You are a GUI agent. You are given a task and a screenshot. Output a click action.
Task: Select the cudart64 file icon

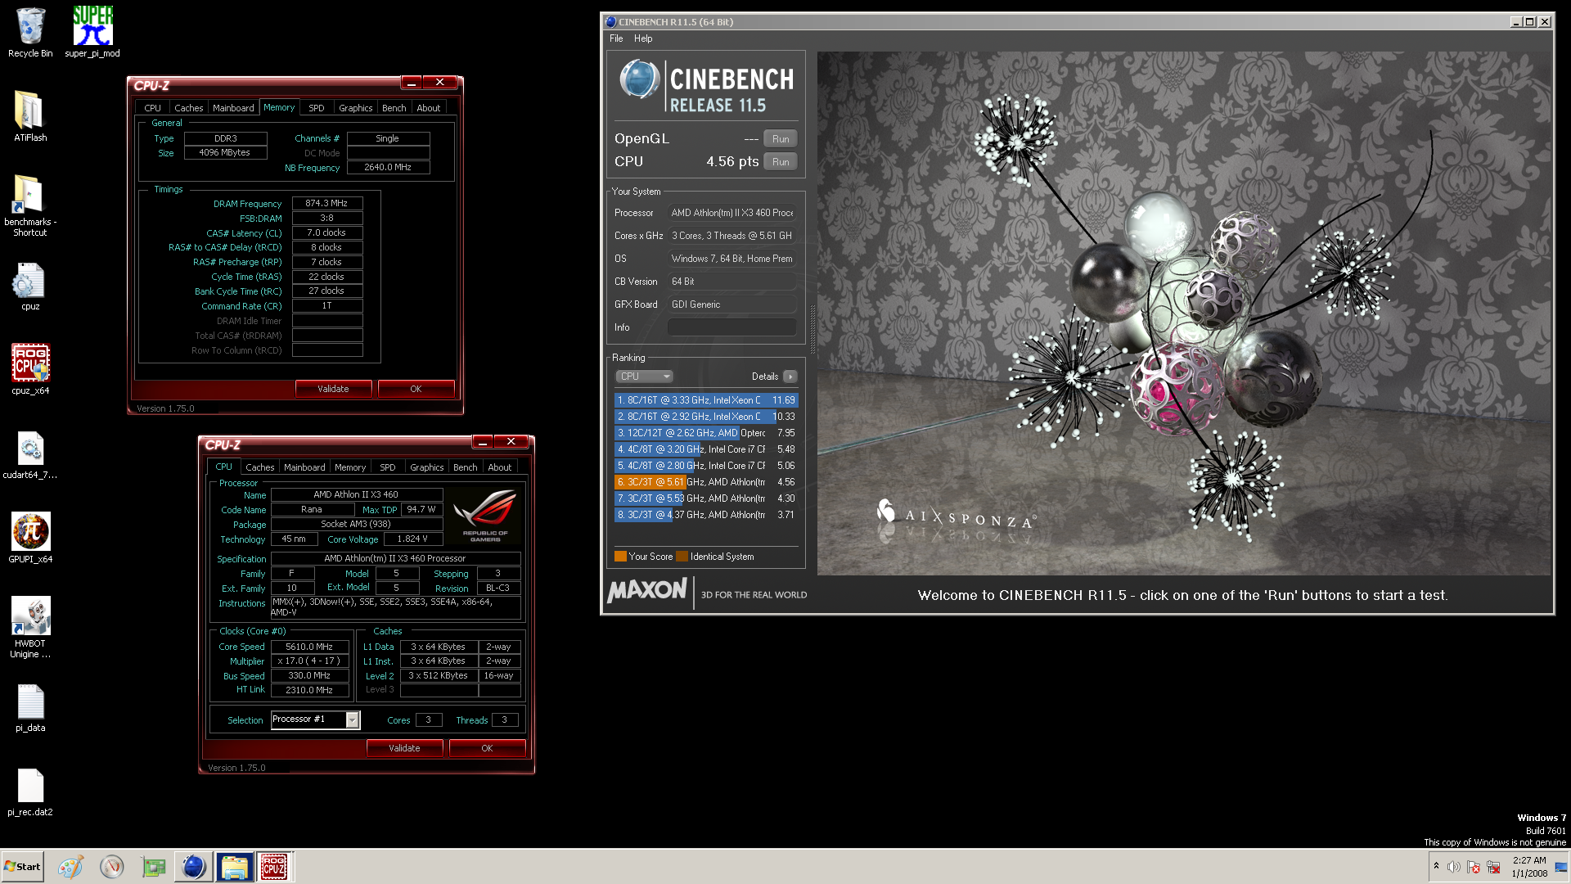point(30,454)
